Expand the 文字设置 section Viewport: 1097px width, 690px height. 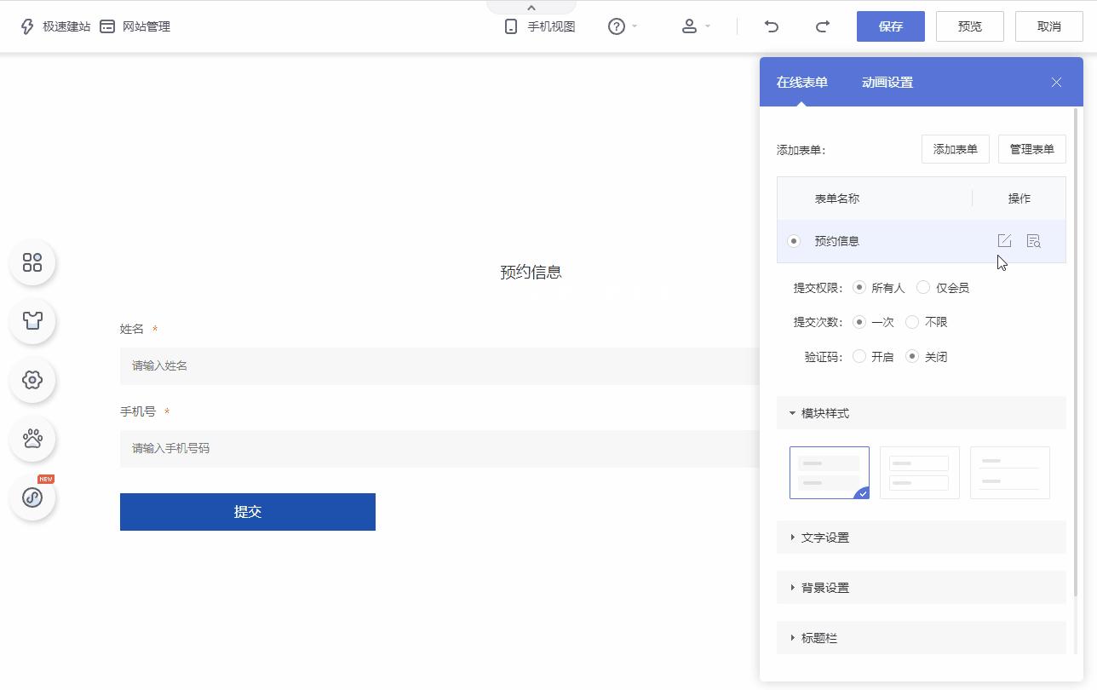(922, 538)
